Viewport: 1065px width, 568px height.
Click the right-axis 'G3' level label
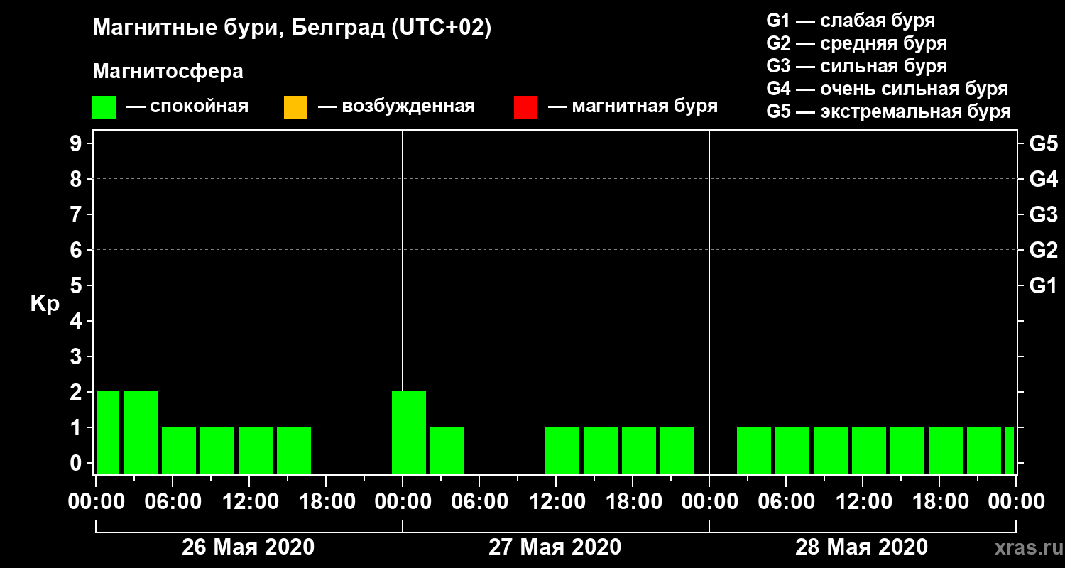[1043, 214]
